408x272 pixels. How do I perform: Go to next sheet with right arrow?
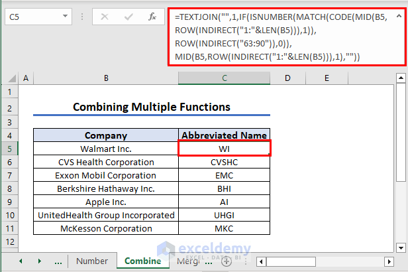coord(40,261)
